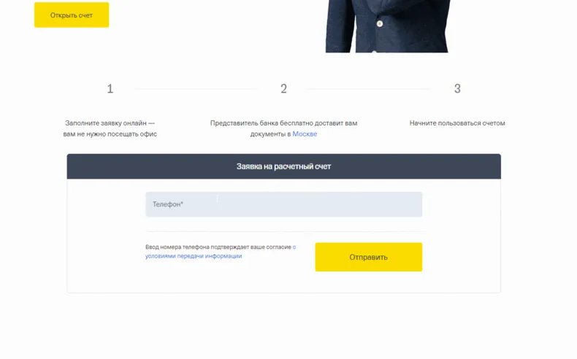Click the "Заполните заявку онлайн" step text
The image size is (577, 359).
coord(106,123)
